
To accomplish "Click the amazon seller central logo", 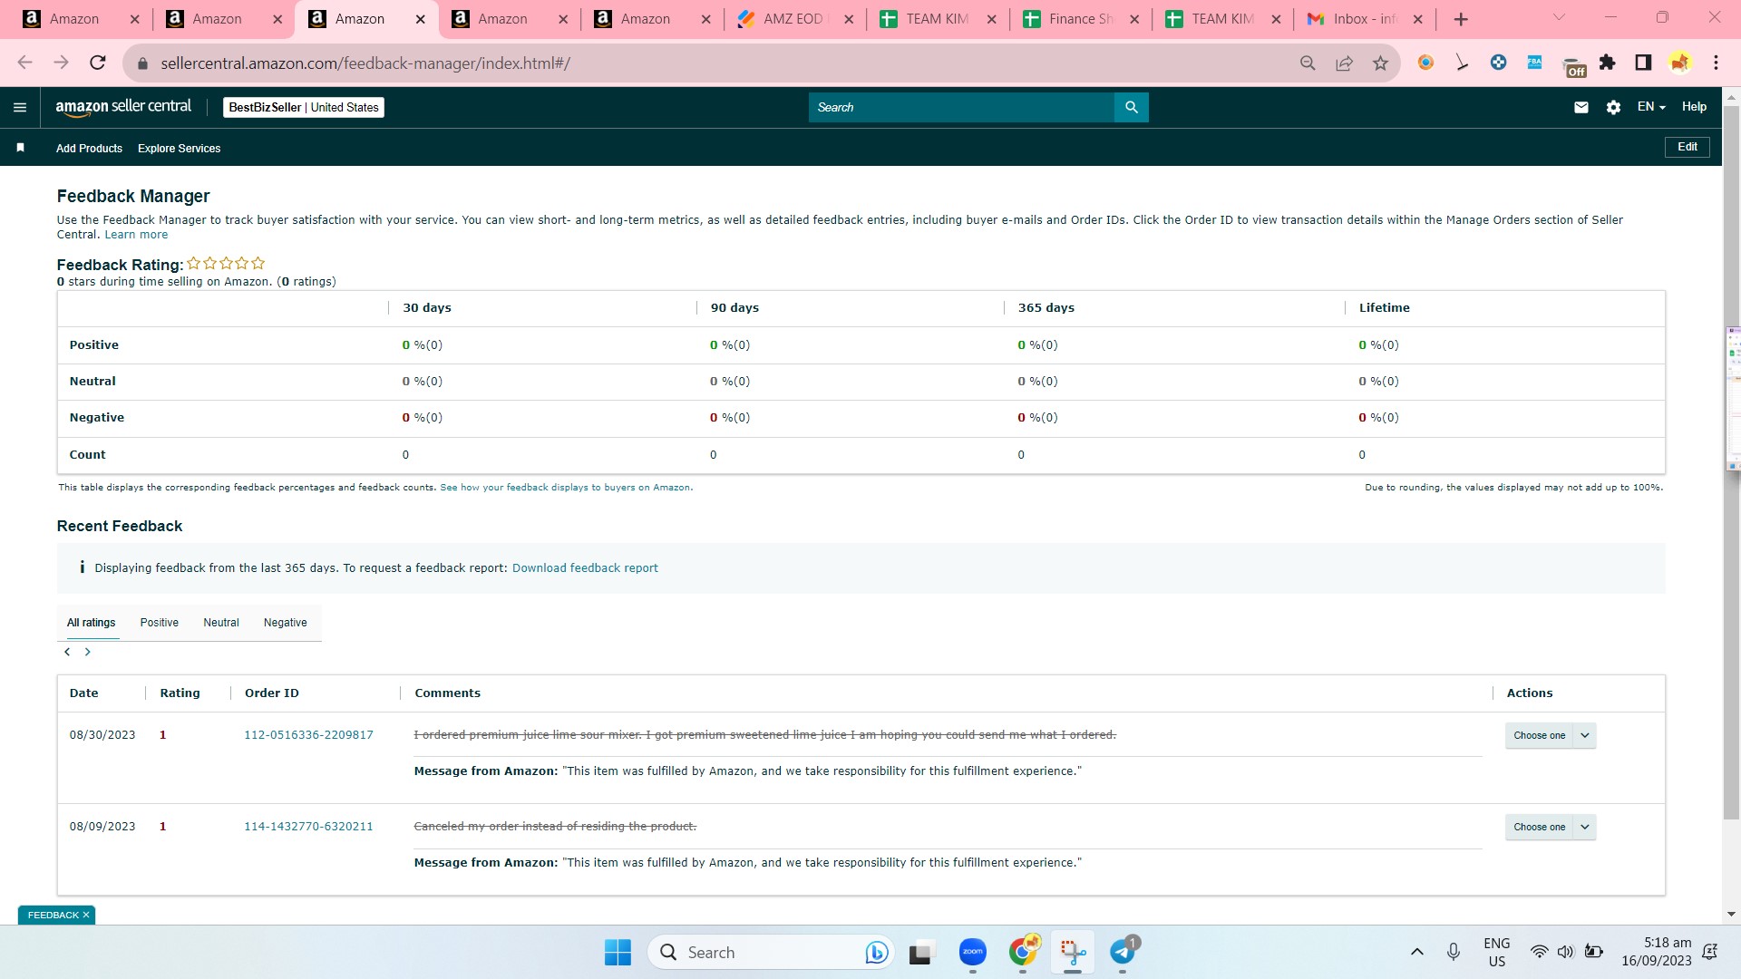I will pos(123,107).
